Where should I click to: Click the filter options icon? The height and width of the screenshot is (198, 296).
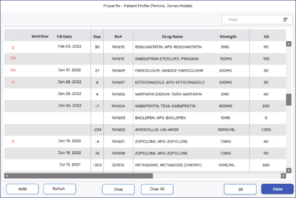(285, 20)
